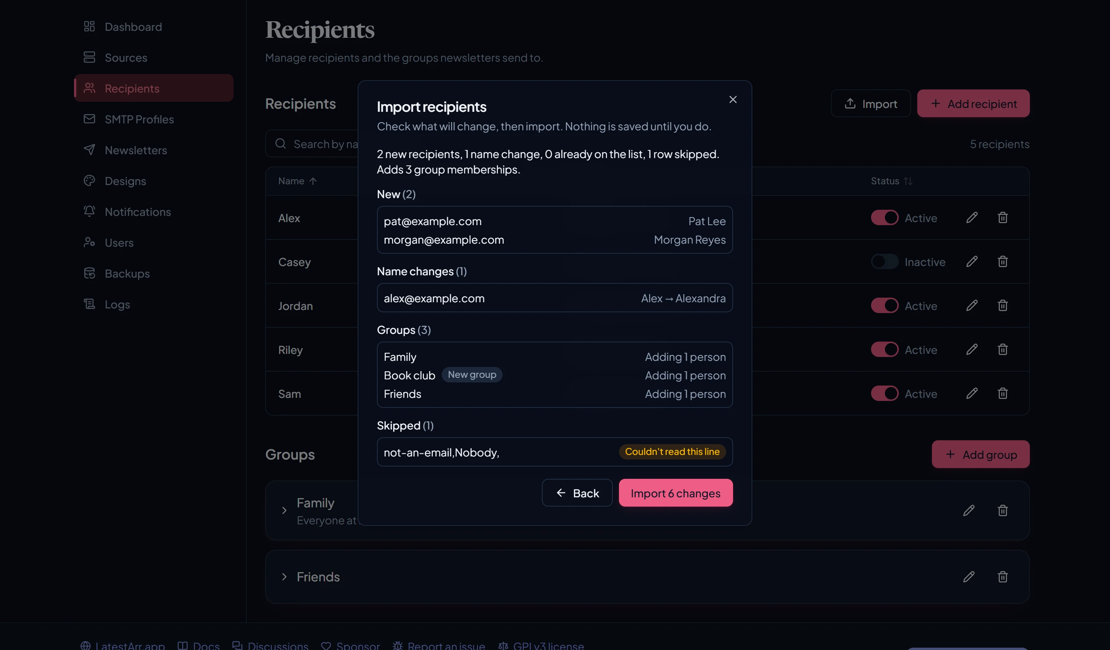1110x650 pixels.
Task: Focus the Search by name field
Action: (x=312, y=144)
